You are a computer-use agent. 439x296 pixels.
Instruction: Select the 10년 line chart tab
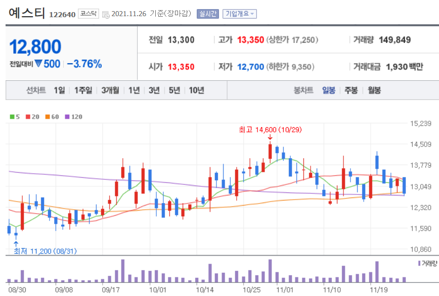click(x=197, y=90)
